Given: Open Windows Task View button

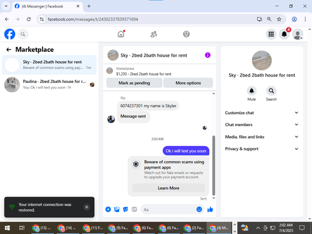Looking at the screenshot, I should pyautogui.click(x=22, y=228).
